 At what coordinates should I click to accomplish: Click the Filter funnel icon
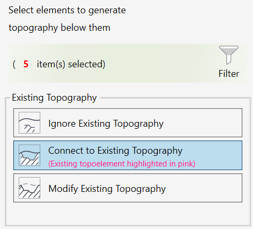pos(229,55)
